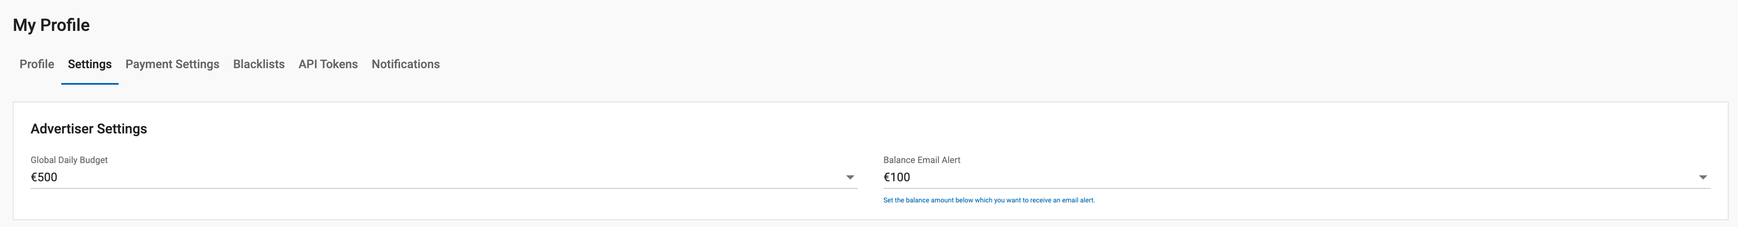This screenshot has height=227, width=1738.
Task: Click the balance alert helper text
Action: (x=988, y=200)
